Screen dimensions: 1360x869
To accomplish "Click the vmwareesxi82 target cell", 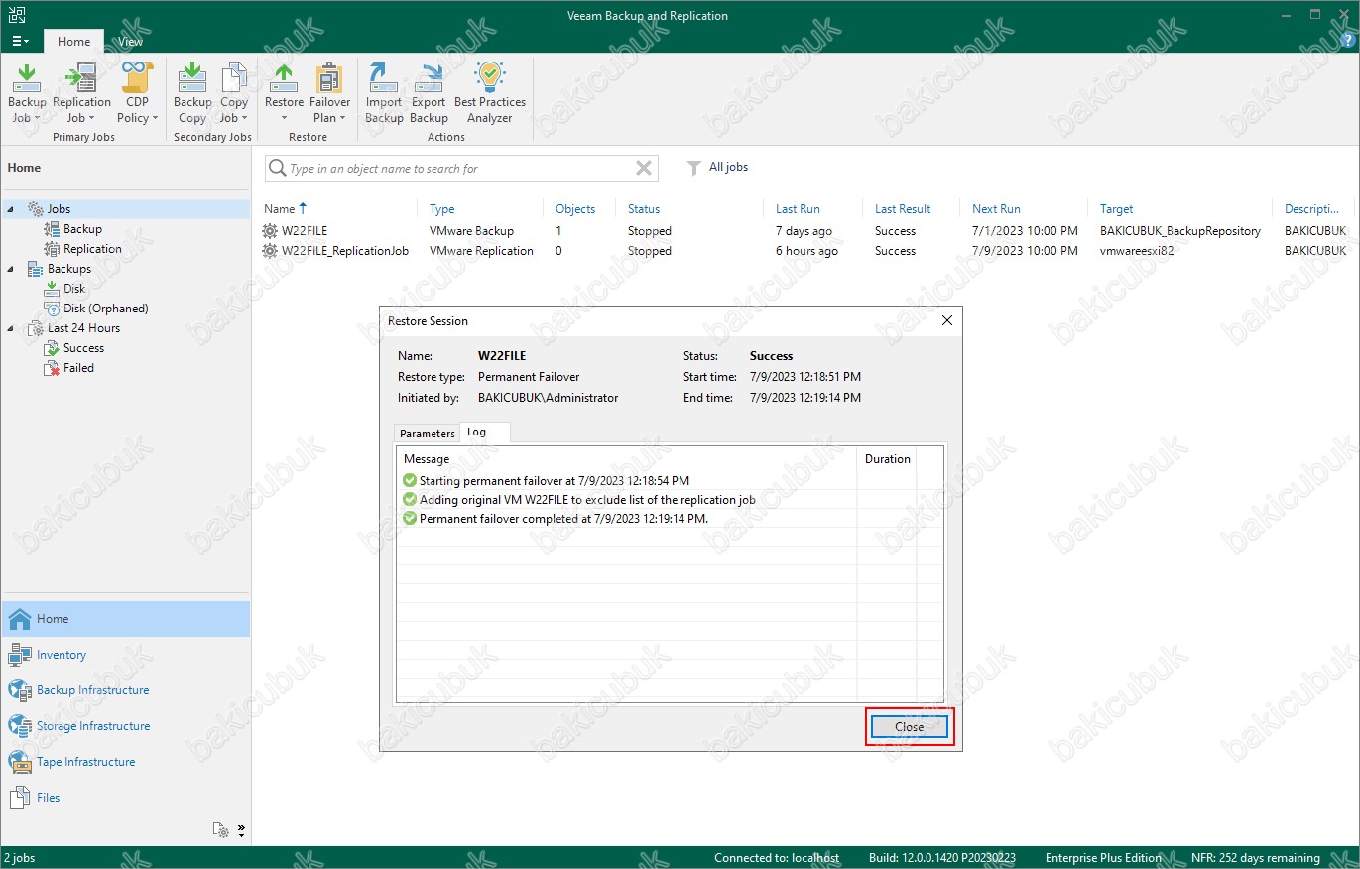I will tap(1137, 251).
